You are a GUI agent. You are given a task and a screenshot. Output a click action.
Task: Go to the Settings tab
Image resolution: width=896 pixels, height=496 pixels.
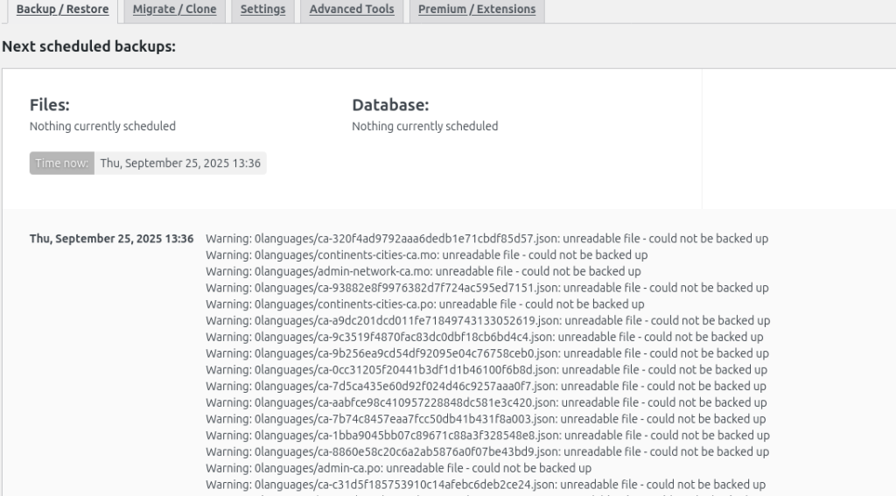point(262,10)
